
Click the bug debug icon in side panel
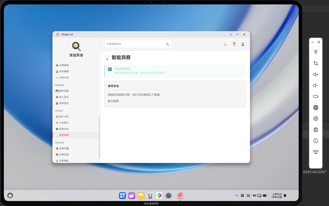pos(315,130)
